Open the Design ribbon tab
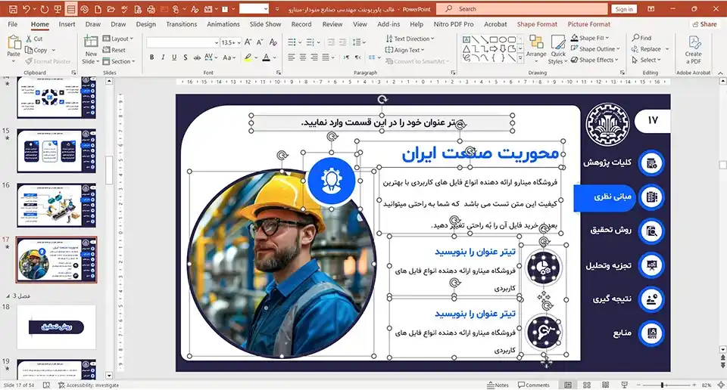 click(146, 24)
